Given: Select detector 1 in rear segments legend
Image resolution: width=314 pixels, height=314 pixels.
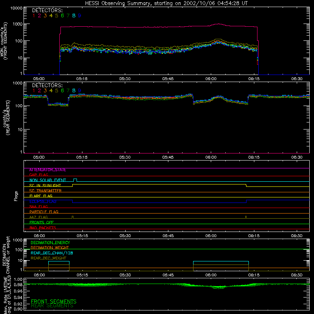Looking at the screenshot, I should click(x=34, y=91).
